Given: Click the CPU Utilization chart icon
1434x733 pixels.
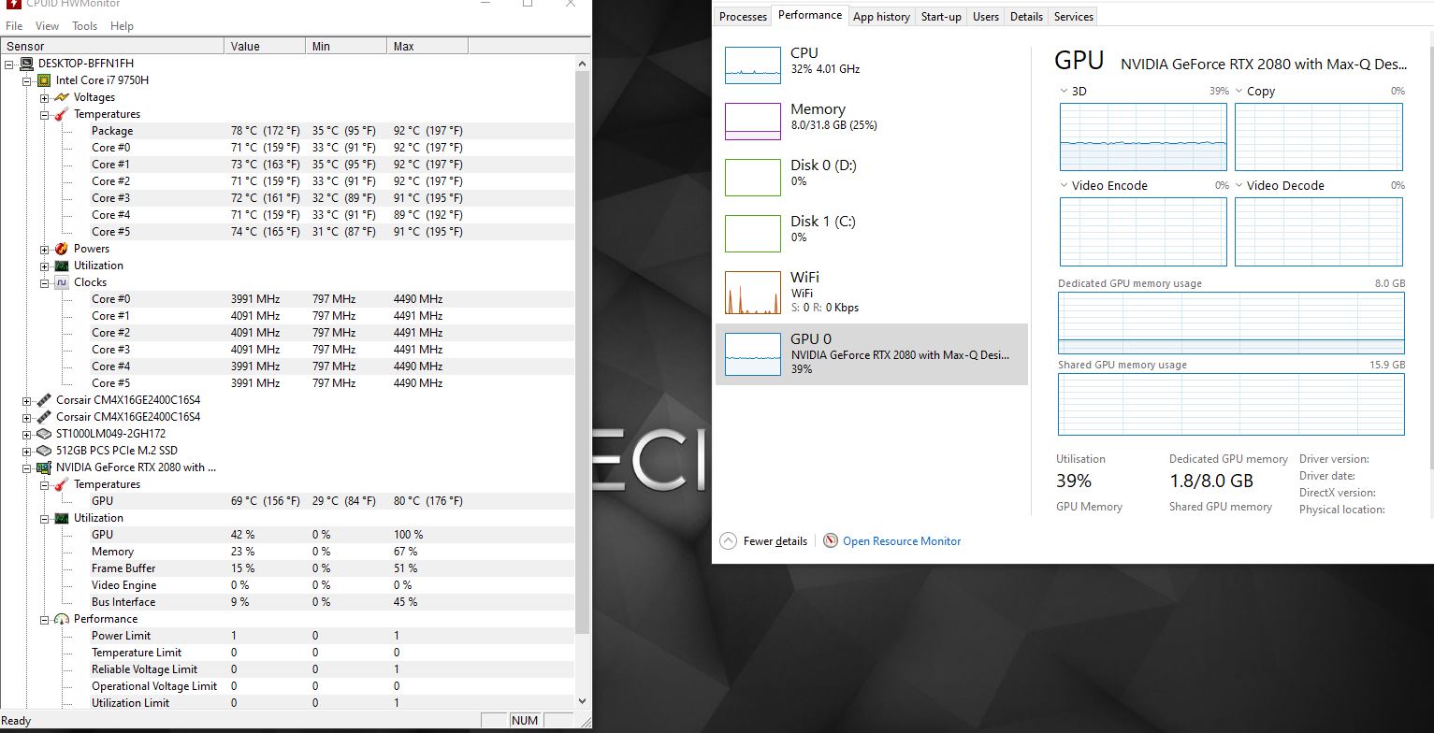Looking at the screenshot, I should click(62, 266).
